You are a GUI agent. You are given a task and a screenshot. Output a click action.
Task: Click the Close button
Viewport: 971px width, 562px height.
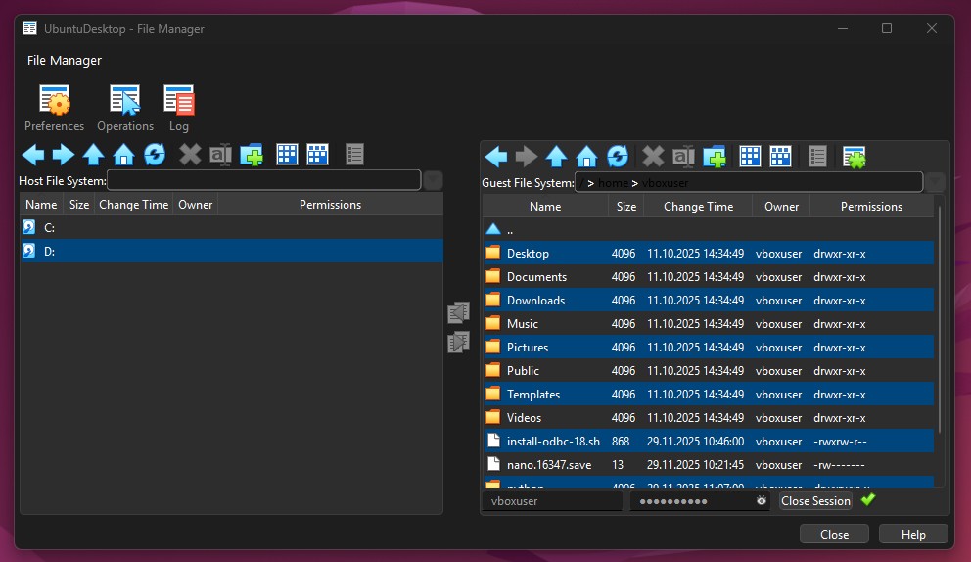tap(834, 535)
